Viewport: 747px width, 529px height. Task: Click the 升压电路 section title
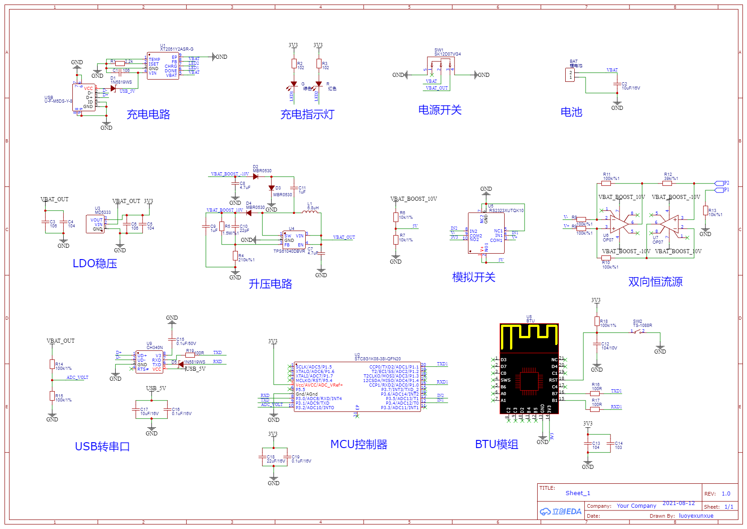[x=270, y=284]
